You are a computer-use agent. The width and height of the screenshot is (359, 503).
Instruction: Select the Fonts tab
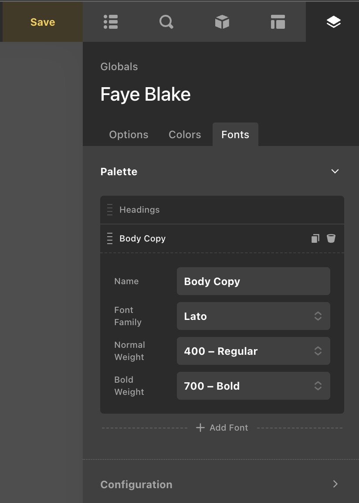[235, 134]
